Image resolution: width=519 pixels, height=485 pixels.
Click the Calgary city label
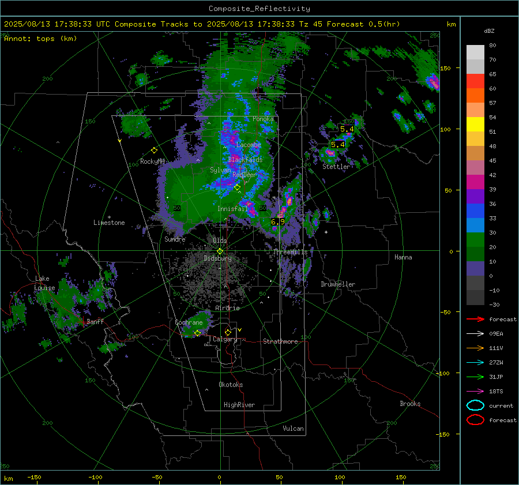tap(225, 339)
